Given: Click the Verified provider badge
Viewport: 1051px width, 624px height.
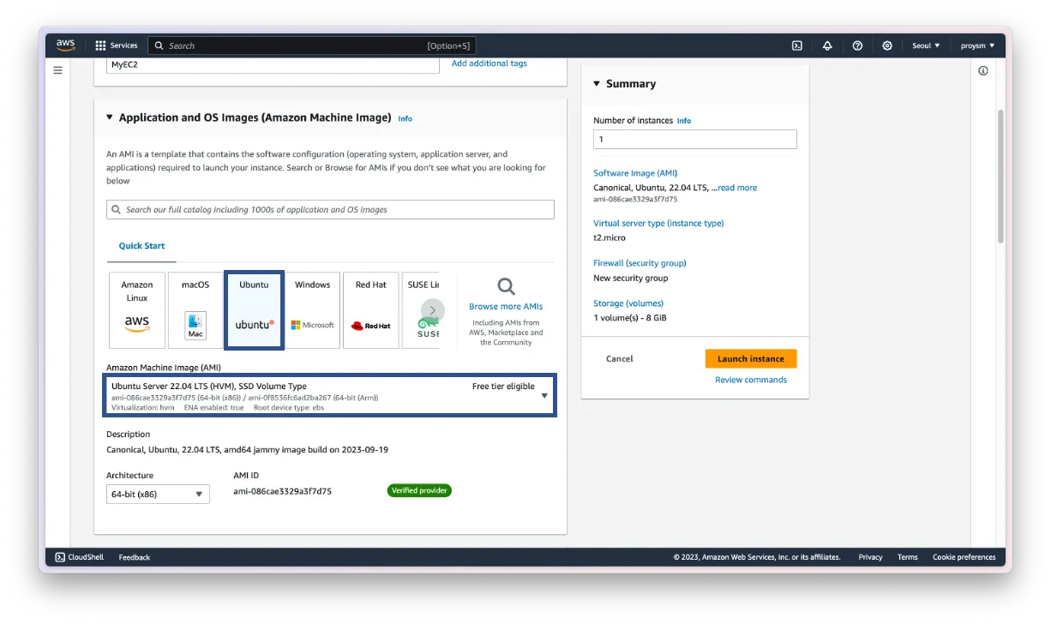Looking at the screenshot, I should (419, 491).
